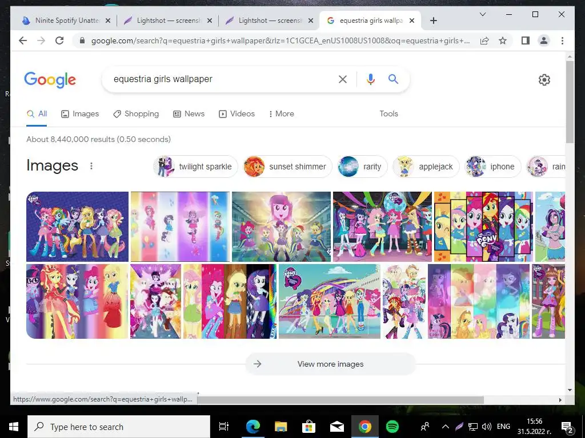The width and height of the screenshot is (585, 438).
Task: Filter images by sunset shimmer chip
Action: [x=287, y=167]
